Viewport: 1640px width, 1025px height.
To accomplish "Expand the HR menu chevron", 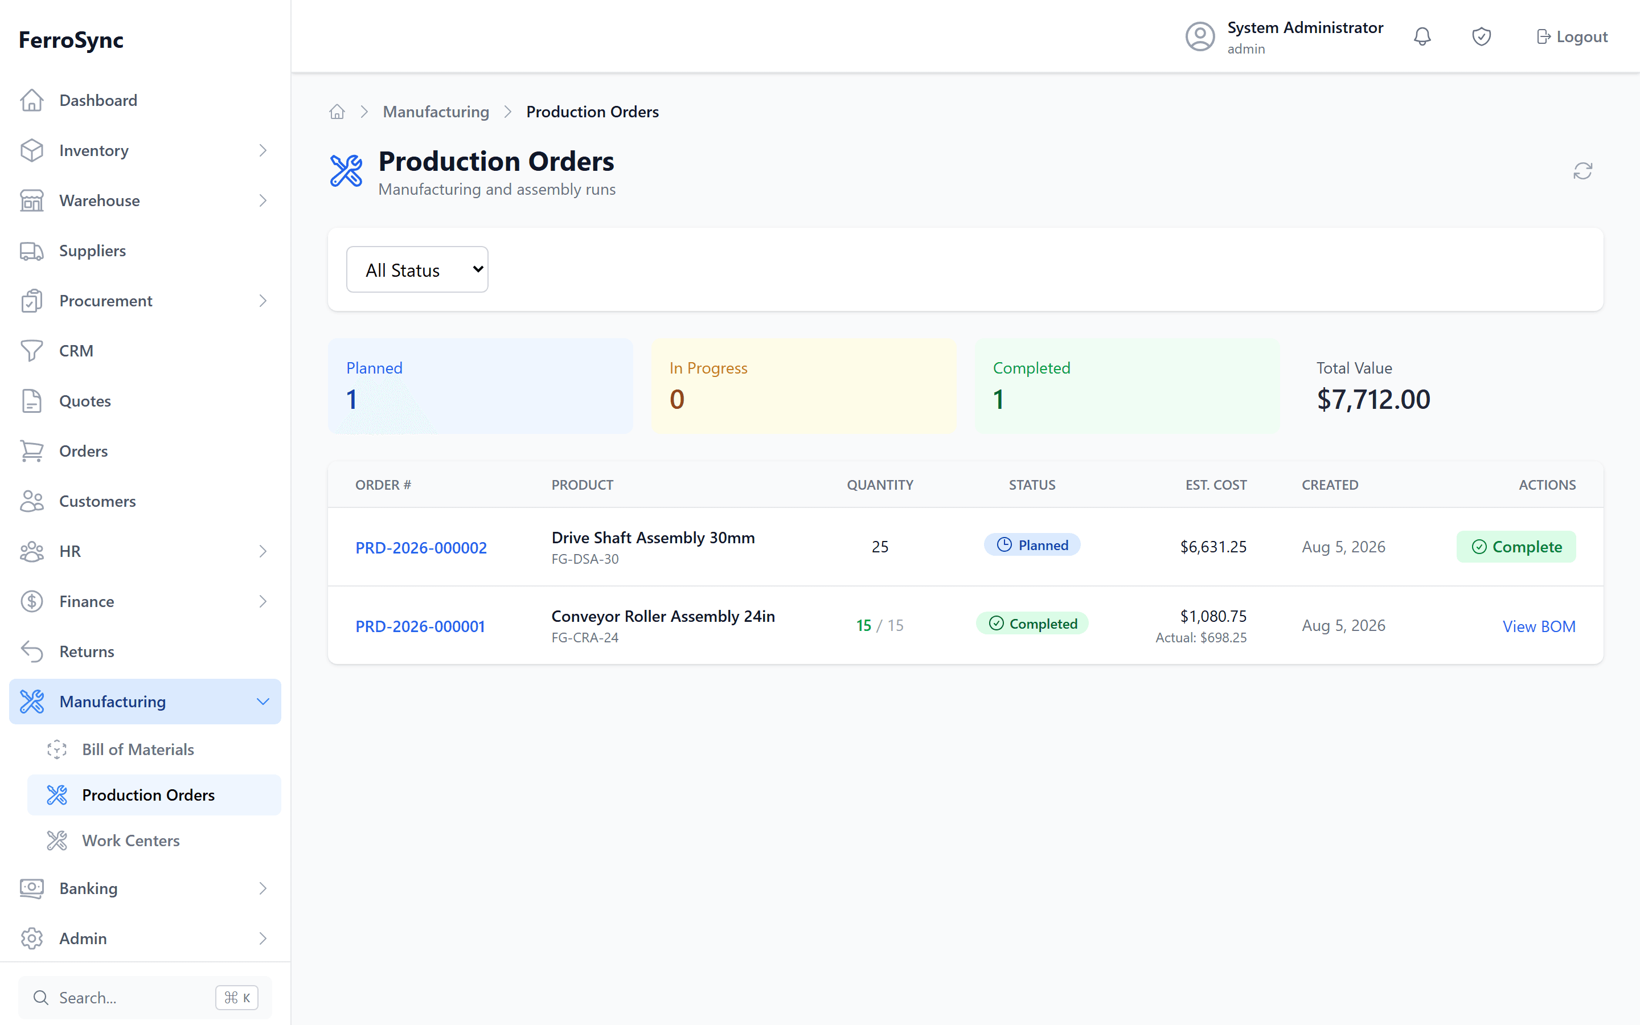I will (x=263, y=552).
